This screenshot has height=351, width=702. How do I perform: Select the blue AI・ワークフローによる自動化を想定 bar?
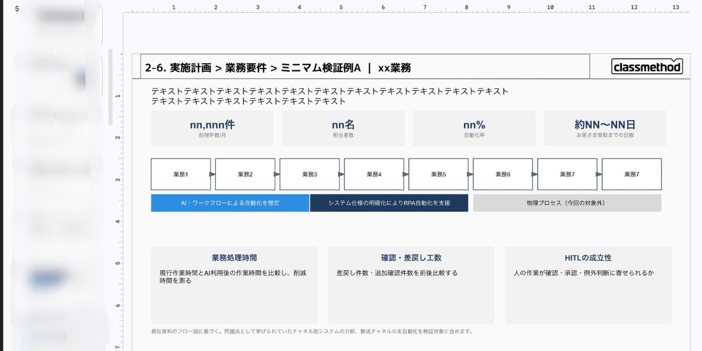coord(230,203)
